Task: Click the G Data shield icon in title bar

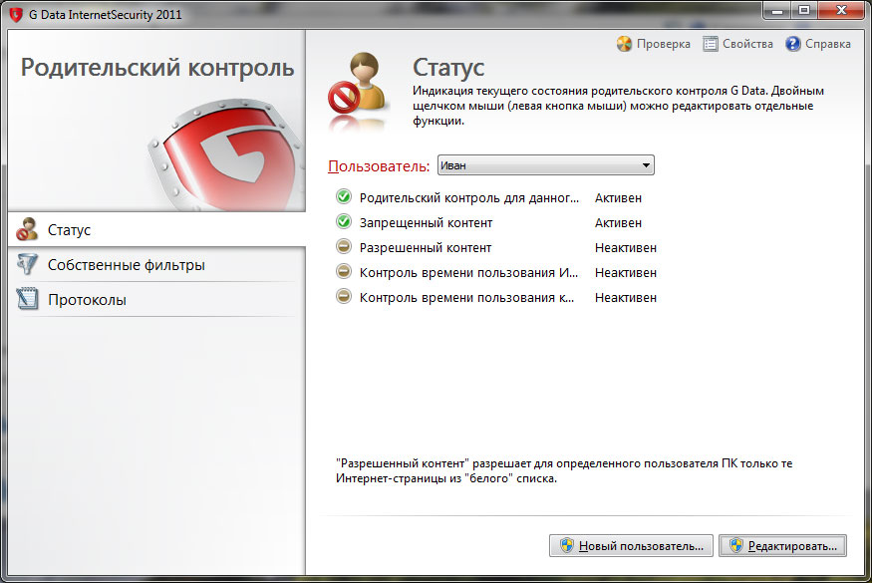Action: [16, 15]
